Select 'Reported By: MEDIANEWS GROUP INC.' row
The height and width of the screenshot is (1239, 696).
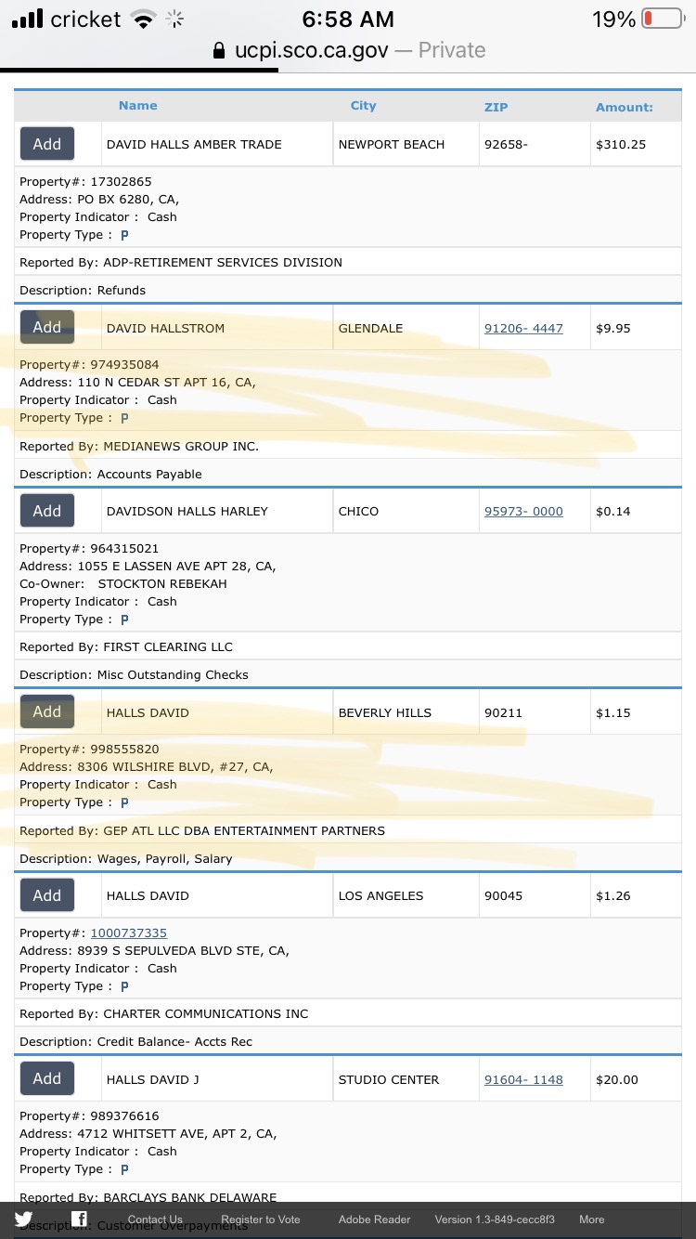[348, 446]
